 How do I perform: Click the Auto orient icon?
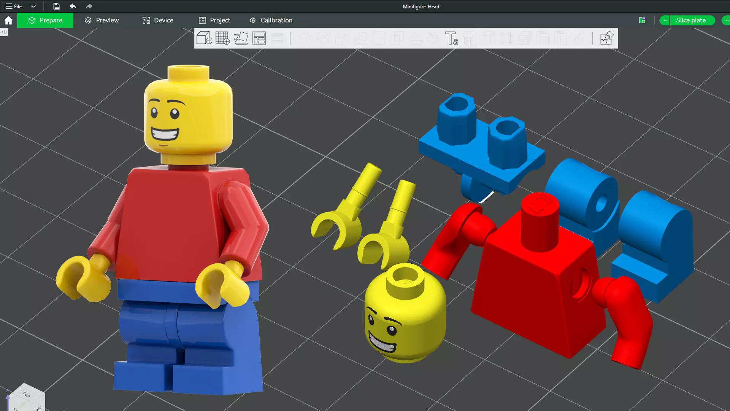tap(241, 38)
